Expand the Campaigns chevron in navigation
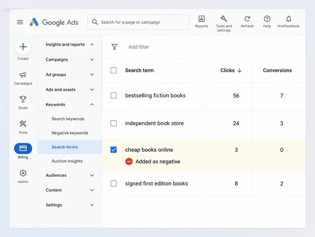Viewport: 315px width, 237px height. tap(92, 60)
